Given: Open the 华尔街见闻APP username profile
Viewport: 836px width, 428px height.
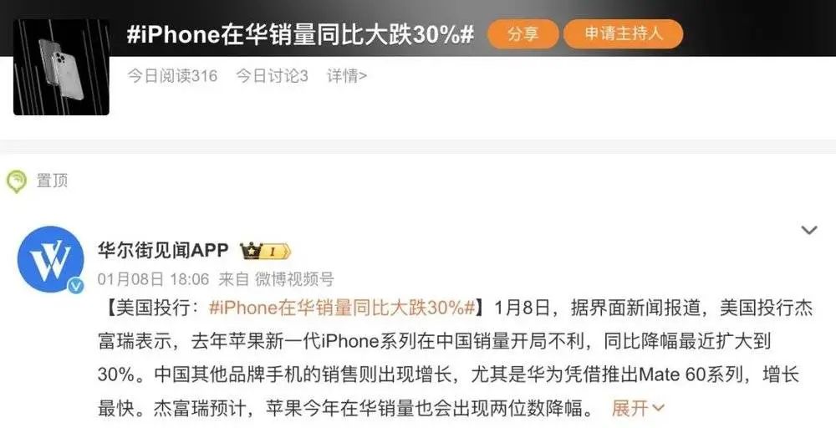Looking at the screenshot, I should click(x=163, y=249).
